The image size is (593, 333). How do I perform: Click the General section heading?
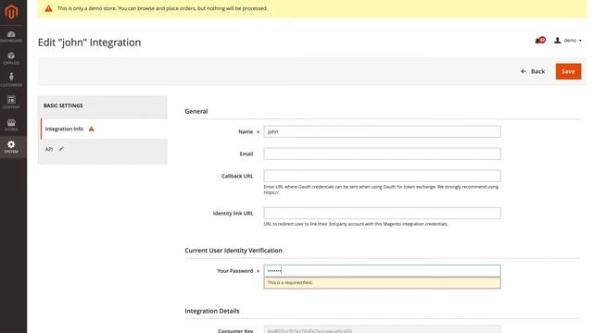tap(196, 111)
